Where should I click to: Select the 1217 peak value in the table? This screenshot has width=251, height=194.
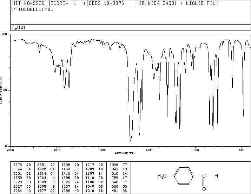[90, 165]
